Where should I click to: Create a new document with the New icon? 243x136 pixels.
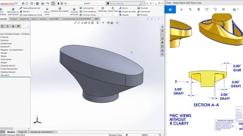point(27,3)
